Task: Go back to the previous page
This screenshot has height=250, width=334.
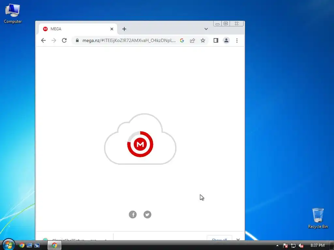Action: pyautogui.click(x=43, y=40)
